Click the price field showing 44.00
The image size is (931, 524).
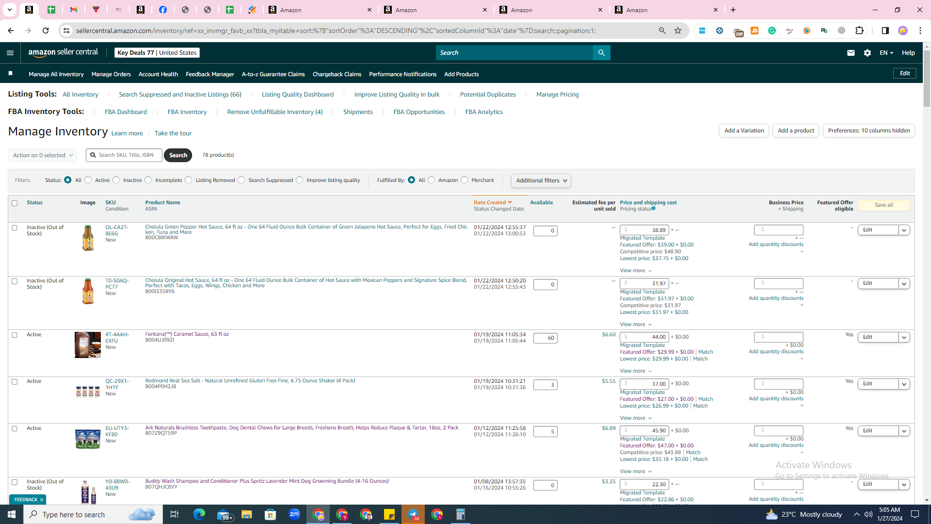coord(644,337)
